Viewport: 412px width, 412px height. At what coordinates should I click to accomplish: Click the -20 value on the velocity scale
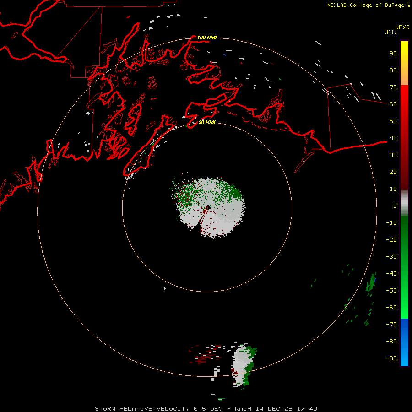tap(391, 239)
